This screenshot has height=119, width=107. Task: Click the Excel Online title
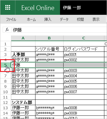(x=38, y=8)
